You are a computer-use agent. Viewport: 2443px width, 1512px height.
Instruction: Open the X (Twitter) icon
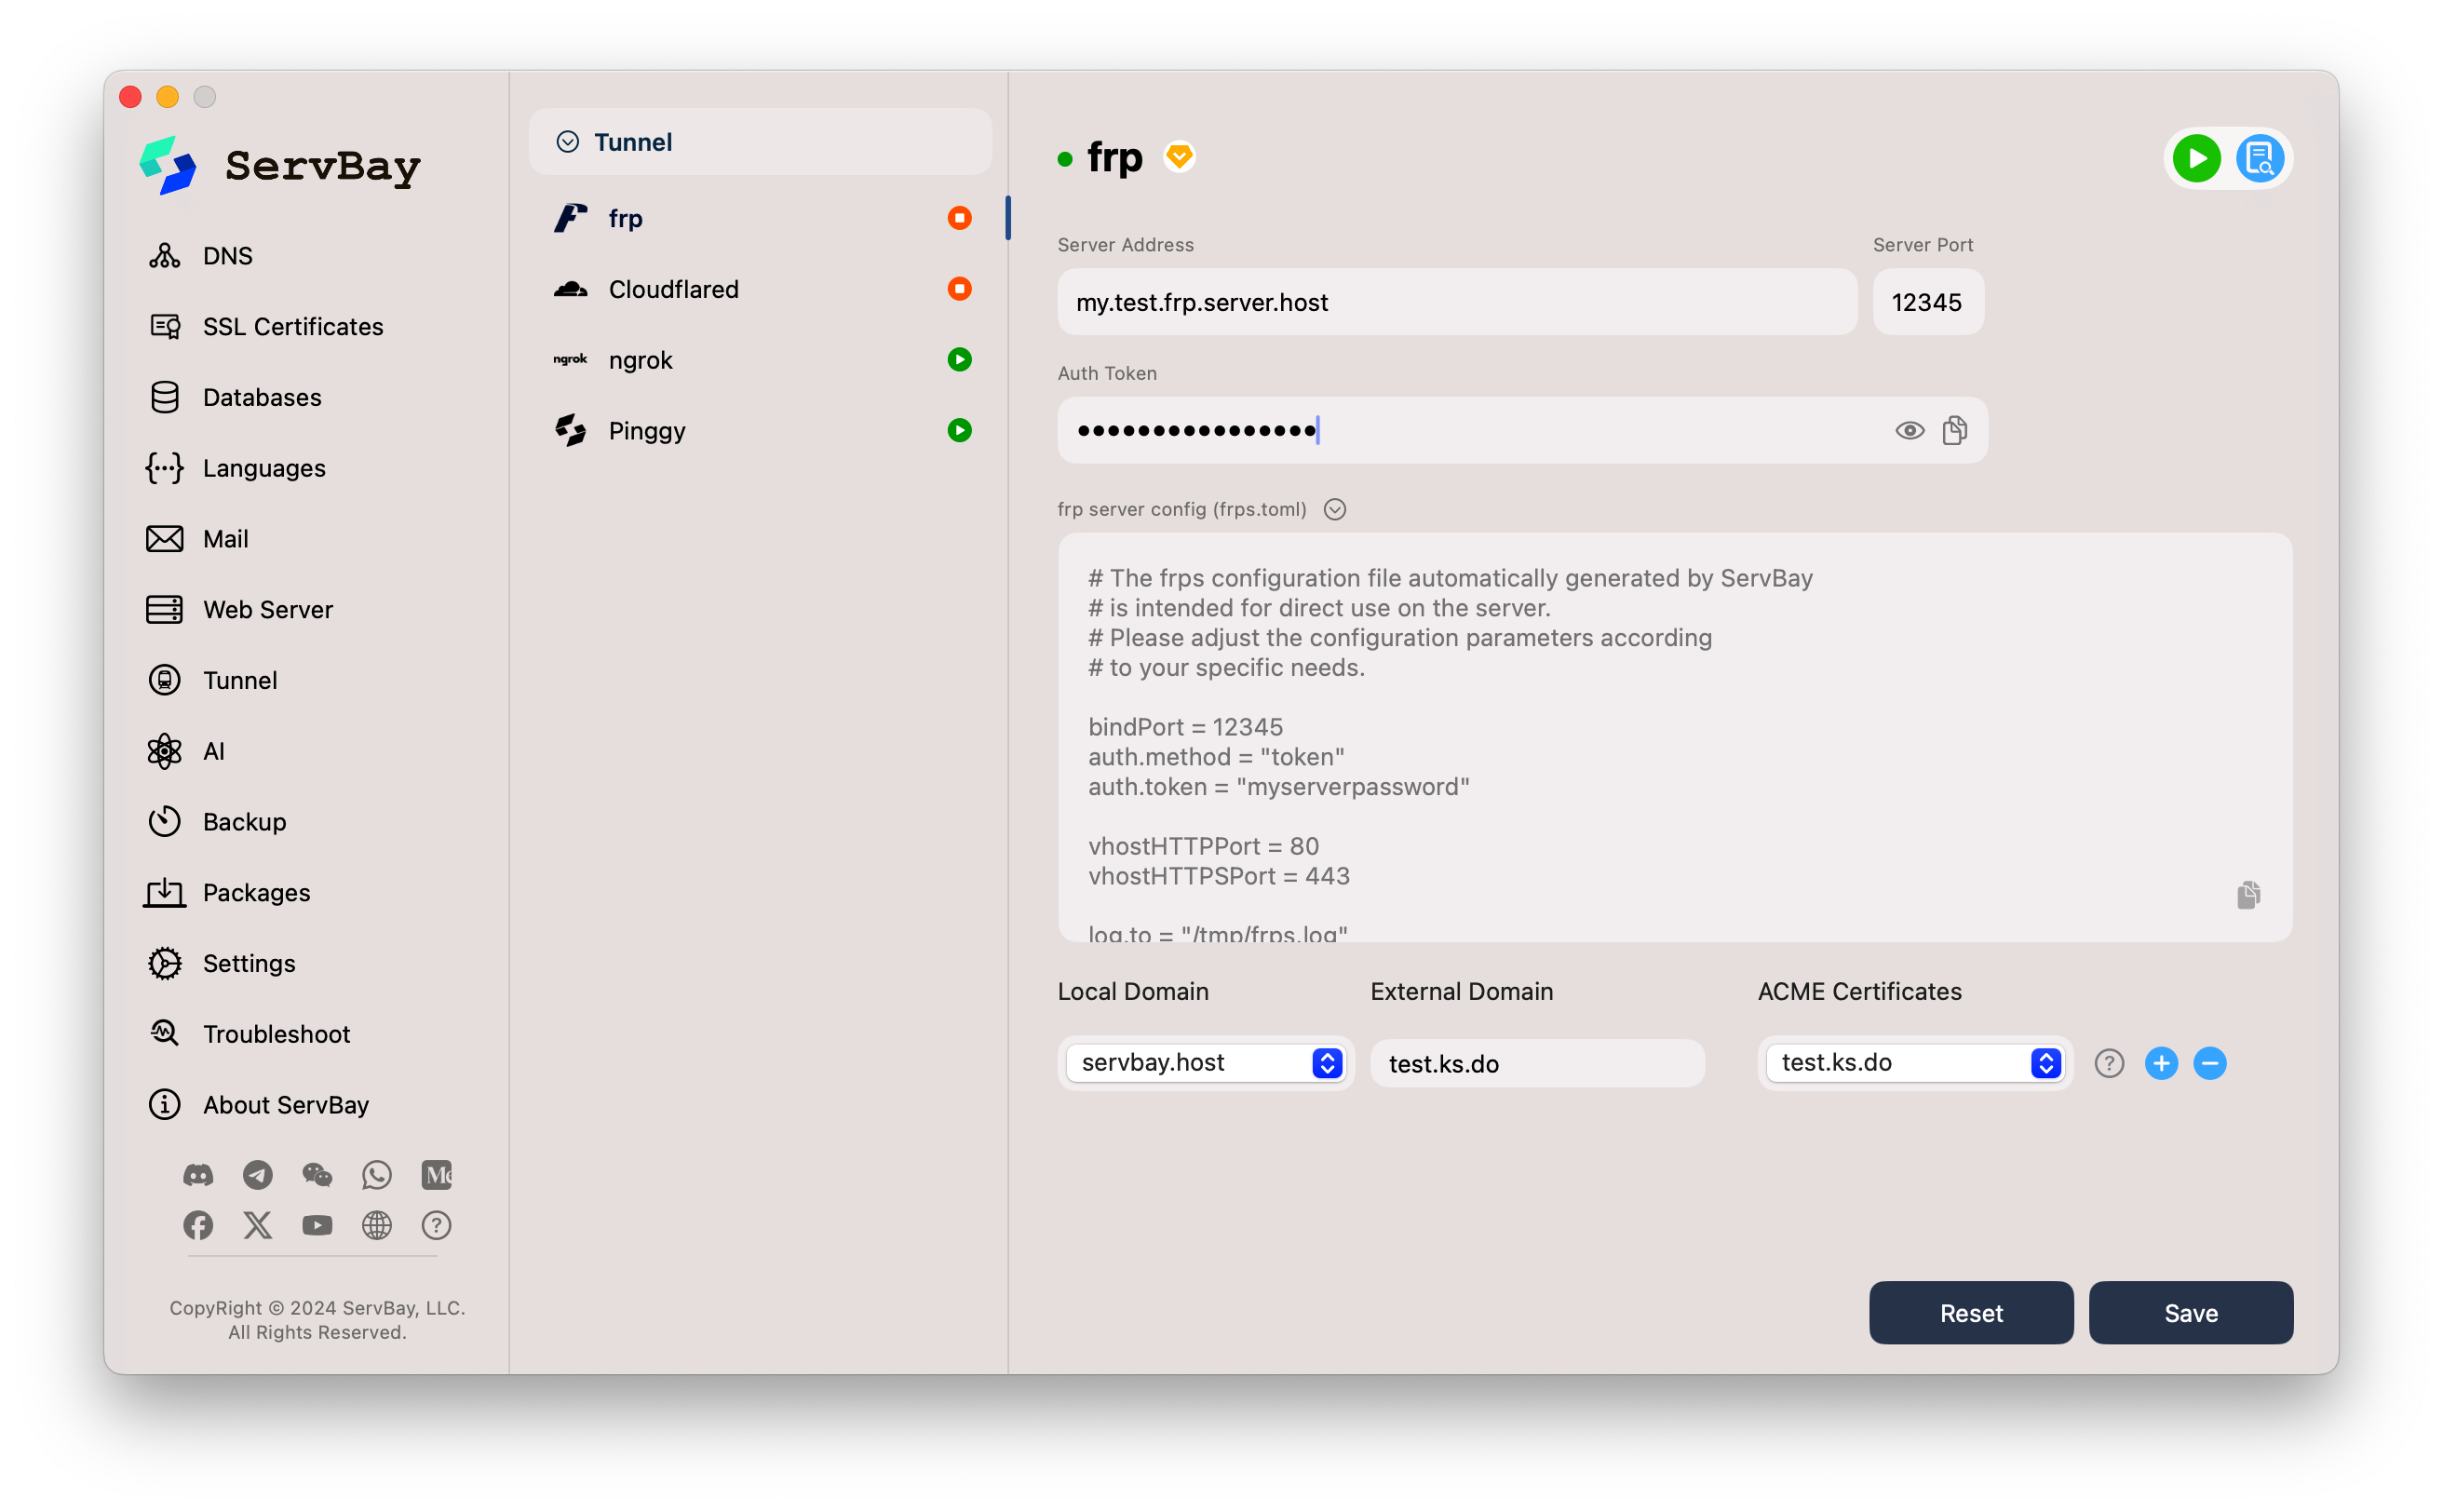258,1226
